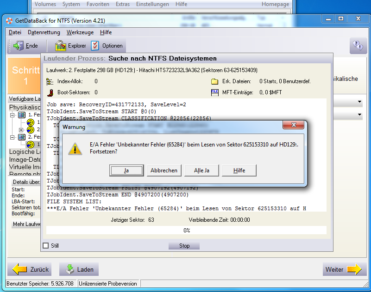This screenshot has height=292, width=371.
Task: Open the Optionen checklist icon
Action: [95, 46]
